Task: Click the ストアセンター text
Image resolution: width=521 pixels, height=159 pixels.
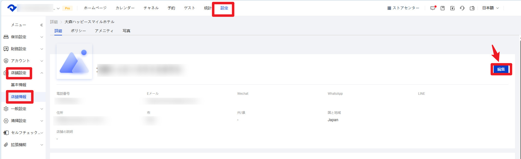Action: (x=406, y=8)
